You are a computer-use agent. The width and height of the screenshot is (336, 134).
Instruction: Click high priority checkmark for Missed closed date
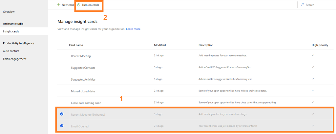click(313, 91)
